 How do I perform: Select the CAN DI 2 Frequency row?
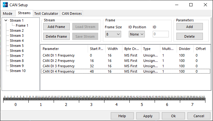(x=126, y=61)
